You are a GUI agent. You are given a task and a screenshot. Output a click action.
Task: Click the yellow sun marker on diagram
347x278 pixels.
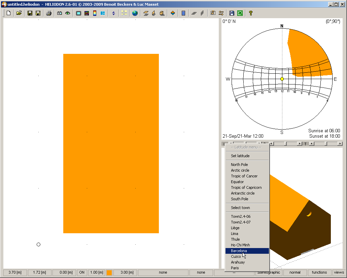[x=282, y=79]
